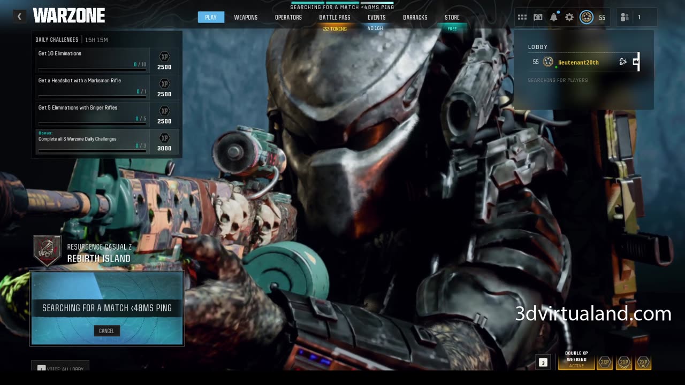This screenshot has width=685, height=385.
Task: Click the Sniper Rifles eliminations progress bar
Action: 92,124
